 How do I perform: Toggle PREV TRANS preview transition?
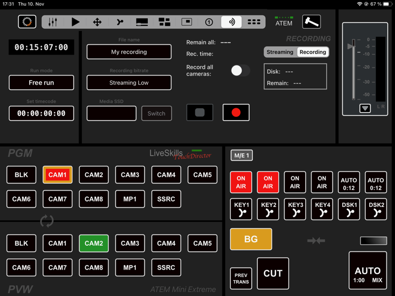241,279
